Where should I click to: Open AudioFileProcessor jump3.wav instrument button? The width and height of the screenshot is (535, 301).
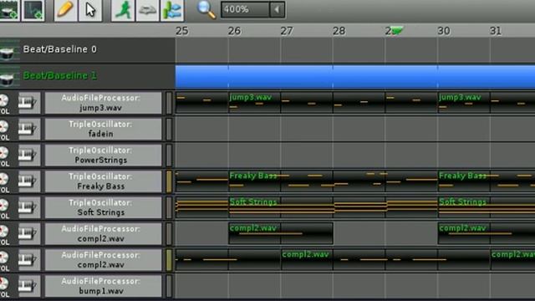click(103, 103)
